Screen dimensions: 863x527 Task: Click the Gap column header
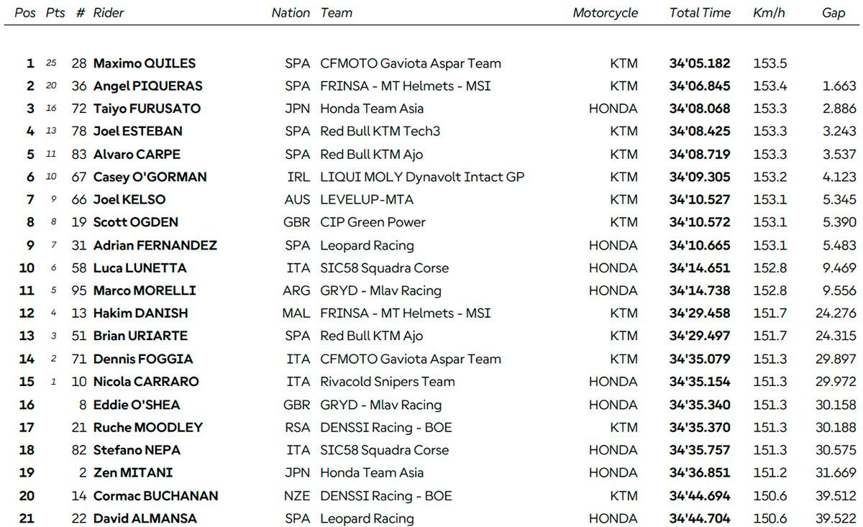click(834, 13)
